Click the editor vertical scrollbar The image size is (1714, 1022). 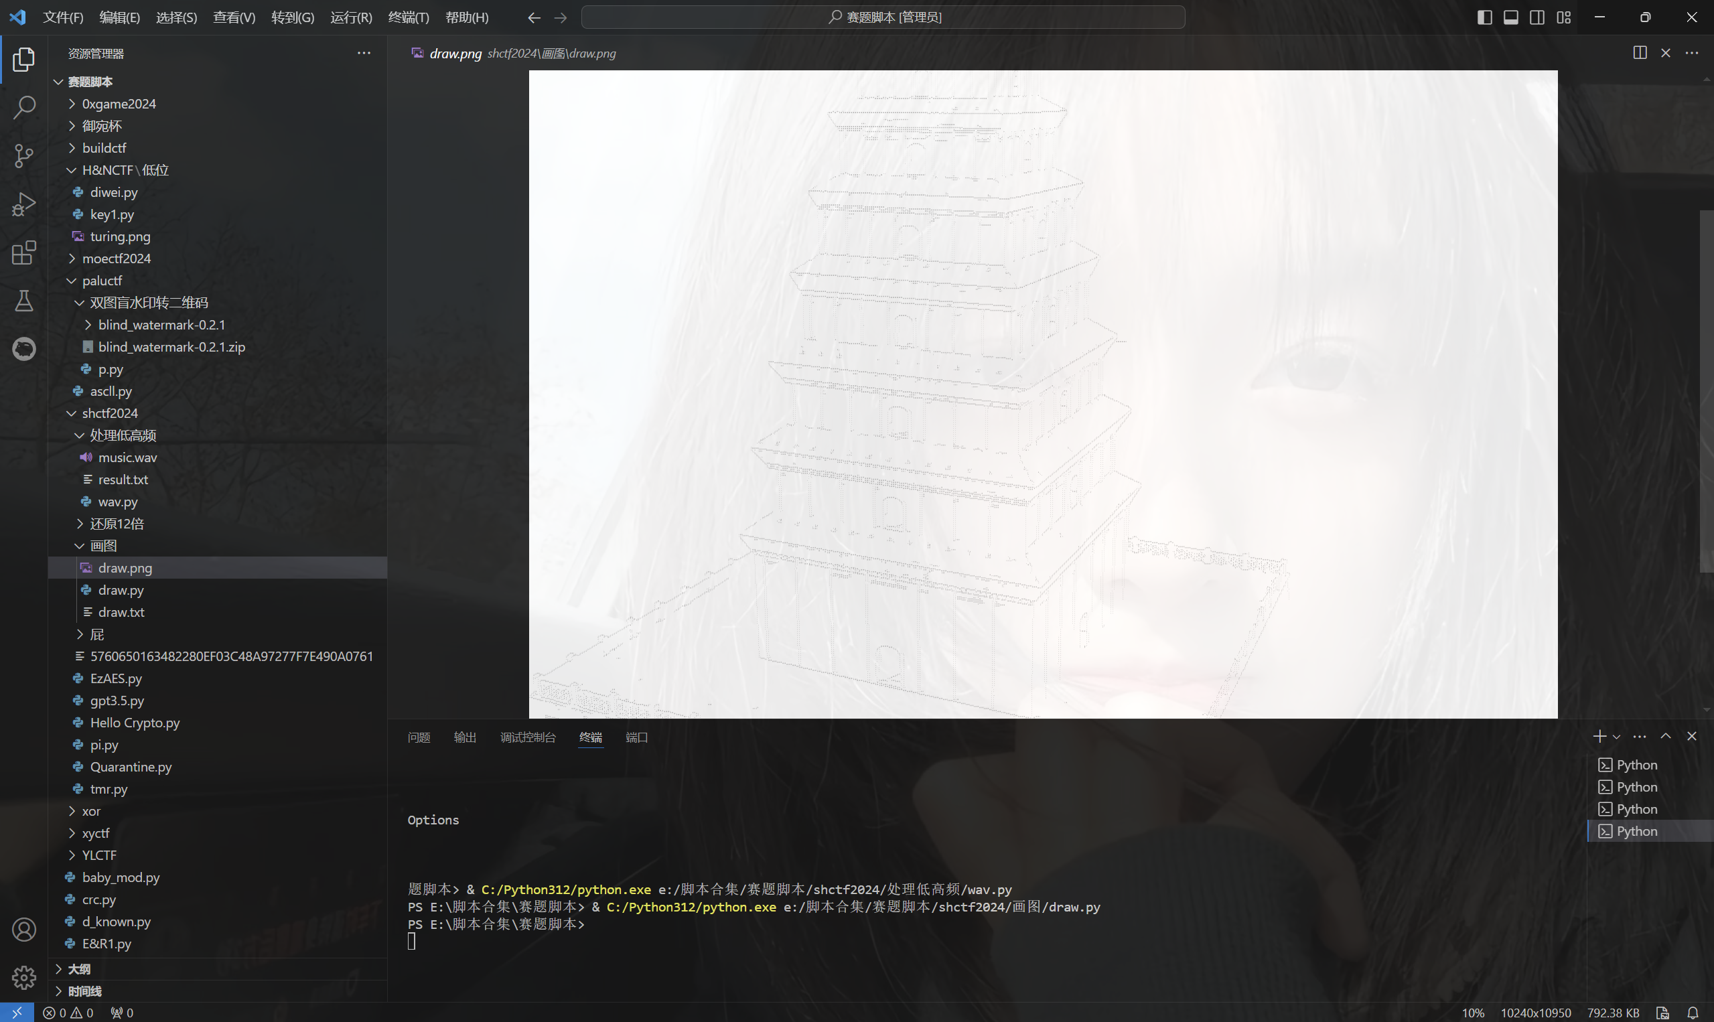1707,391
